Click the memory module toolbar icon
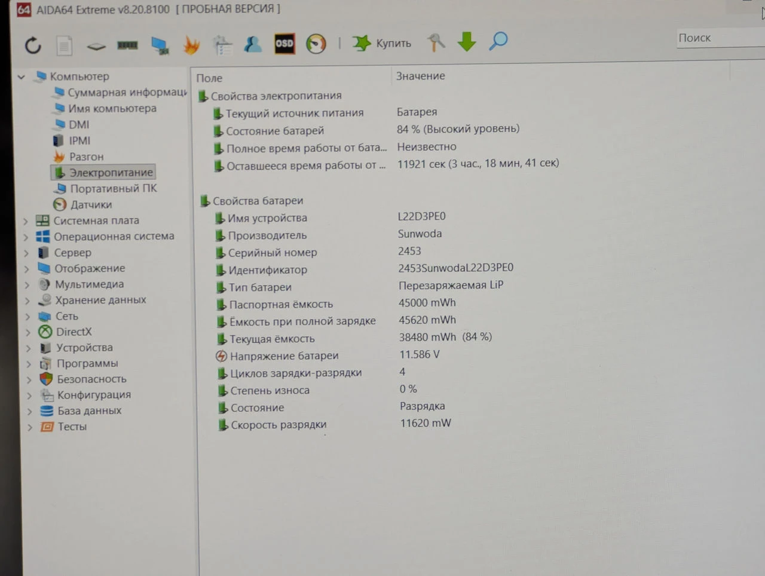765x576 pixels. (x=127, y=45)
